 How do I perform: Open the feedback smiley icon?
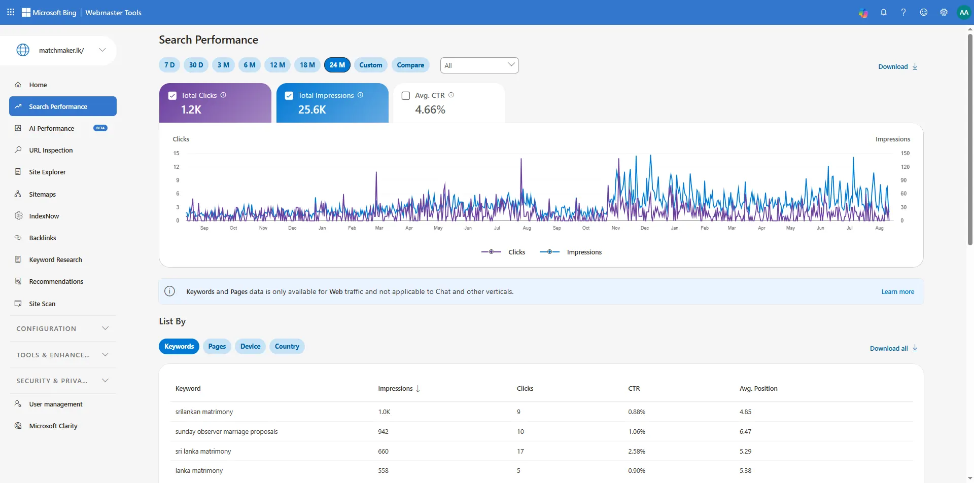pyautogui.click(x=924, y=12)
